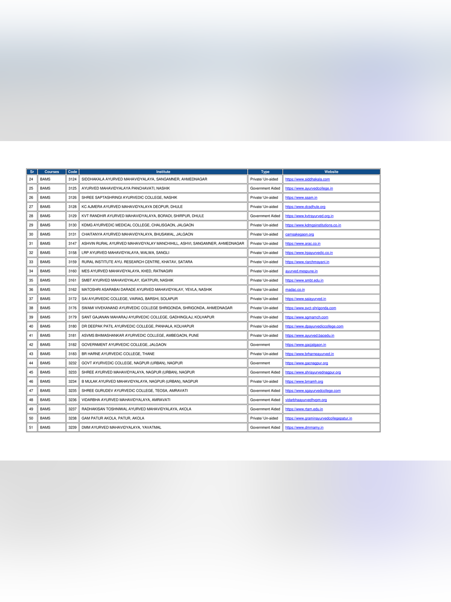451x602 pixels.
Task: Open the ayurvedcollege.in link
Action: 309,189
